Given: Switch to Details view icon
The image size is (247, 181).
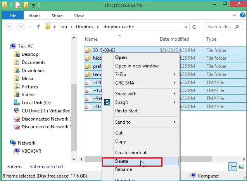Looking at the screenshot, I should pos(233,167).
